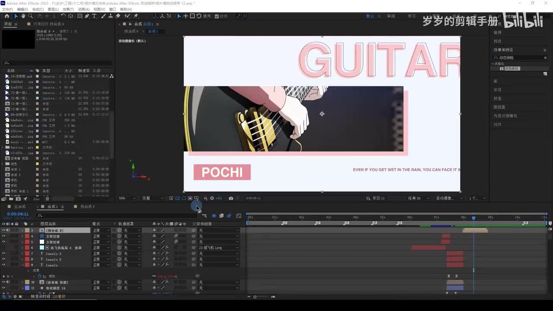Toggle transparency grid in the viewer
Screen dimensions: 553x311
178,198
